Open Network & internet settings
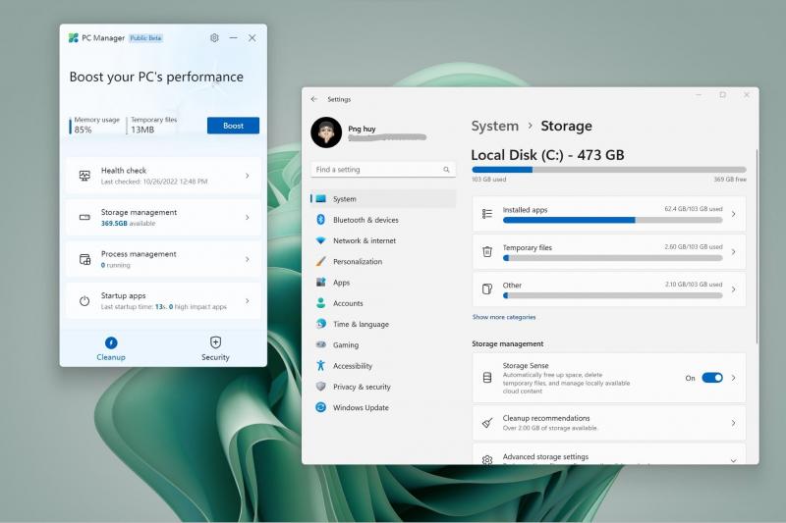 383,240
